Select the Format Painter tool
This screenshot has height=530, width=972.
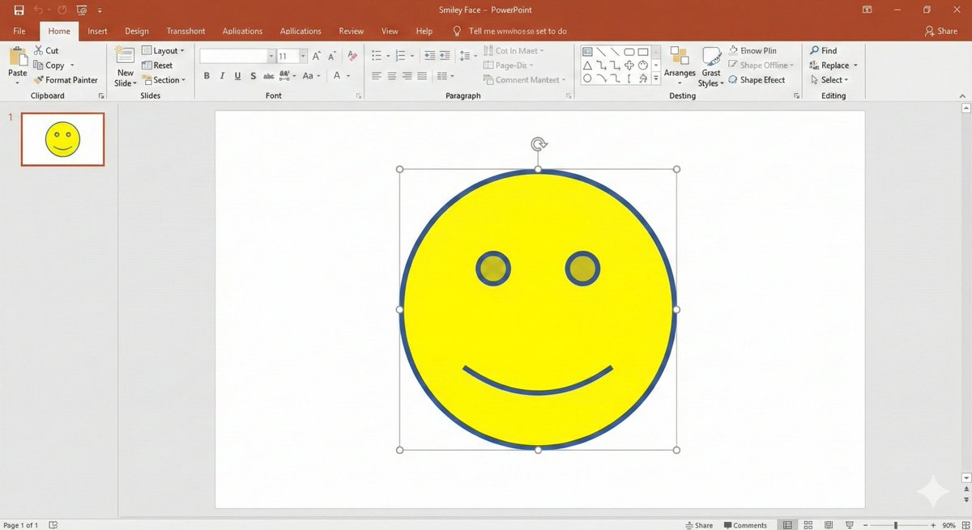pos(66,79)
